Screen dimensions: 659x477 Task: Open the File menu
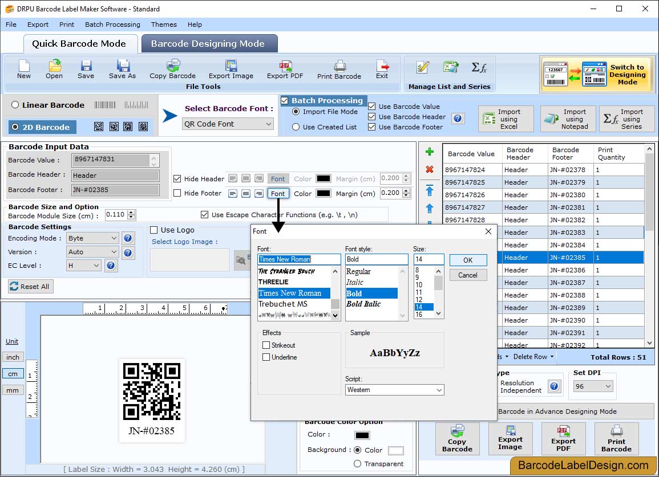click(x=11, y=25)
